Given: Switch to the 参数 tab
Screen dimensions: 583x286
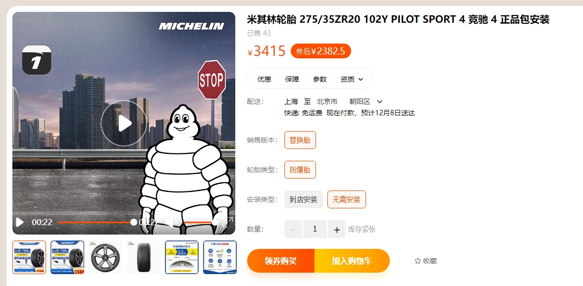Looking at the screenshot, I should pos(320,79).
